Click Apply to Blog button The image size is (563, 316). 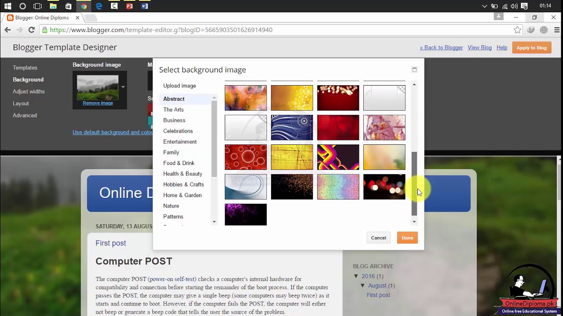(531, 47)
